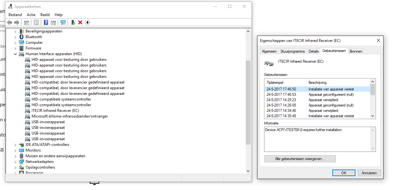Switch to the Algemeen tab
This screenshot has width=393, height=190.
point(269,51)
